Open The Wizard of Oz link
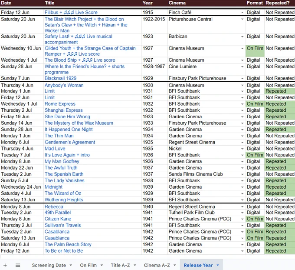The height and width of the screenshot is (270, 295). (x=63, y=193)
